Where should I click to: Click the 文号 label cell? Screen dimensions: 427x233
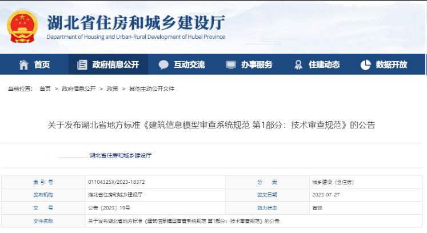(43, 208)
